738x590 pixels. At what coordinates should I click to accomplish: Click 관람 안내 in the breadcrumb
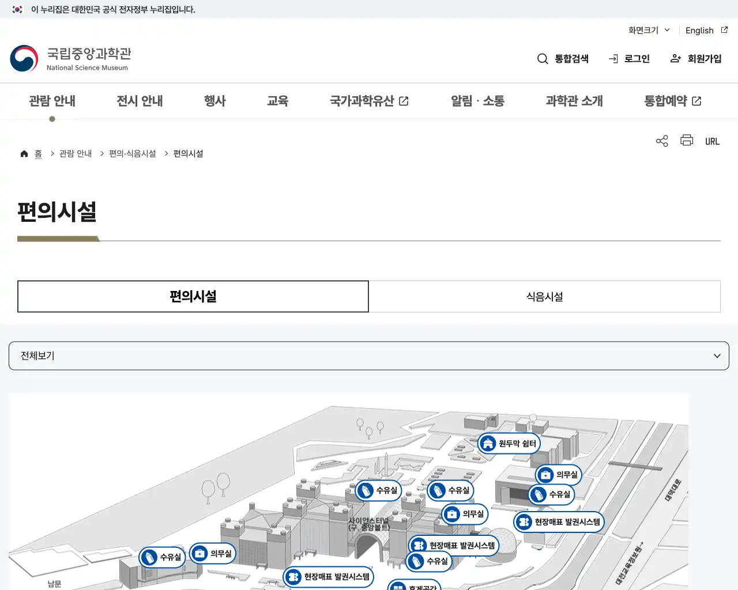(x=75, y=153)
